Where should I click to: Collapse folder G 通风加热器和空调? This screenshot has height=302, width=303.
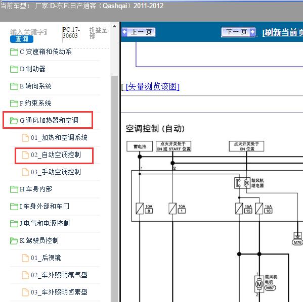[49, 120]
